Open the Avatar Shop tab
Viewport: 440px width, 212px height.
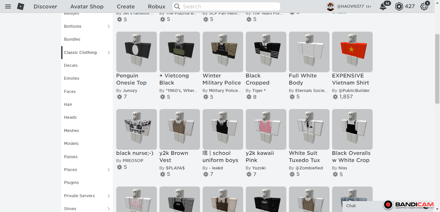87,6
